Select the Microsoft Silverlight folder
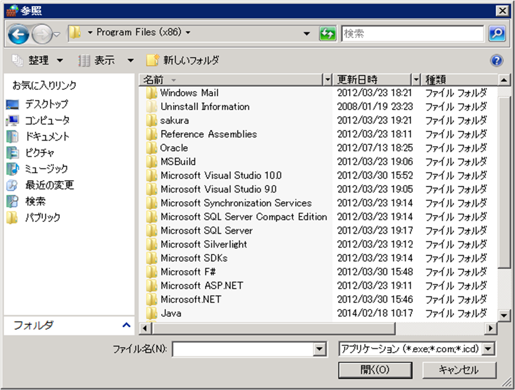Screen dimensions: 515x390 [203, 244]
